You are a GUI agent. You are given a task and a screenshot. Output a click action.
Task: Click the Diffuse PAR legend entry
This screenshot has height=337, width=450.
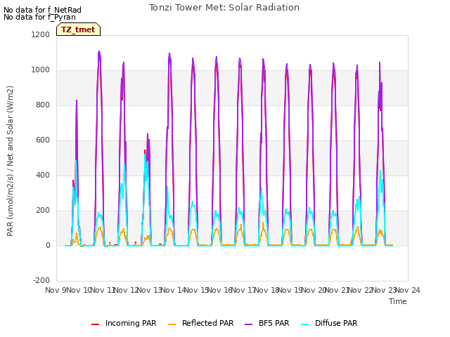tap(329, 324)
